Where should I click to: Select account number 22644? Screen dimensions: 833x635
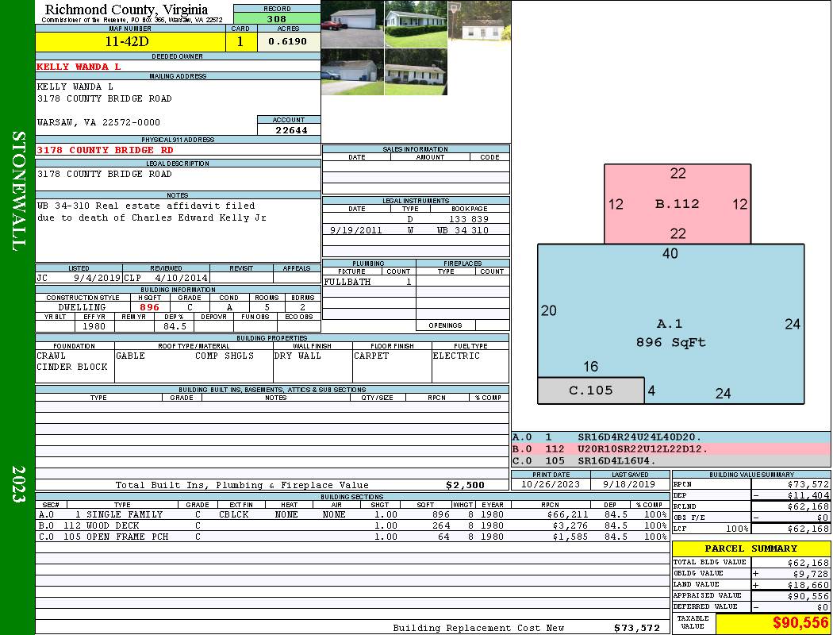291,130
